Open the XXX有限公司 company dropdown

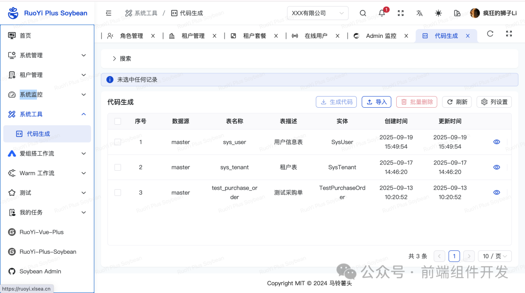317,13
